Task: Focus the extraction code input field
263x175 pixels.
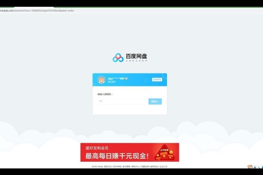Action: [x=122, y=101]
